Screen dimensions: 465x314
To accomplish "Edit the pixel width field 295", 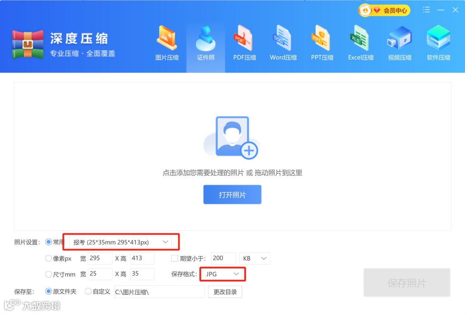I will click(x=100, y=258).
